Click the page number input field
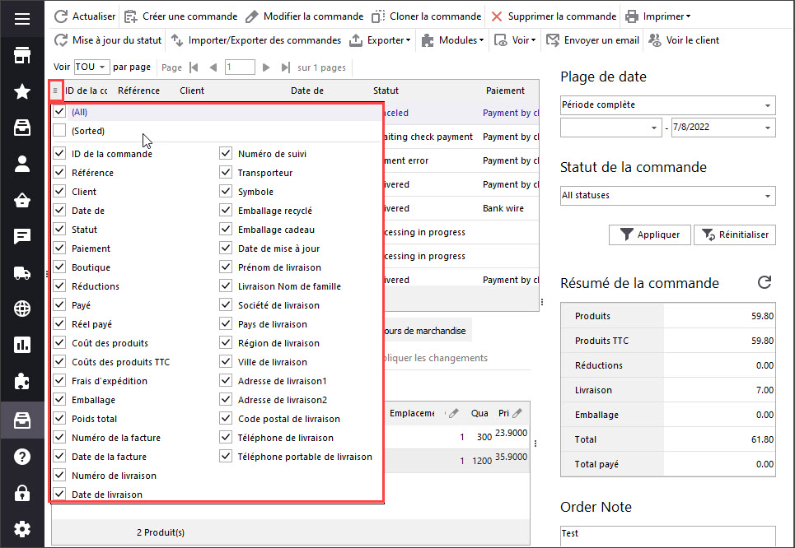Image resolution: width=795 pixels, height=548 pixels. click(240, 67)
